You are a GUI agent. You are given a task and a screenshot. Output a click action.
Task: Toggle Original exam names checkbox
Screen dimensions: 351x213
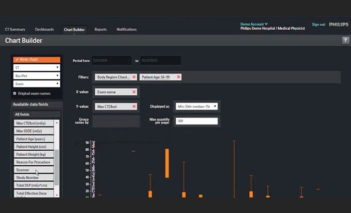pyautogui.click(x=15, y=93)
